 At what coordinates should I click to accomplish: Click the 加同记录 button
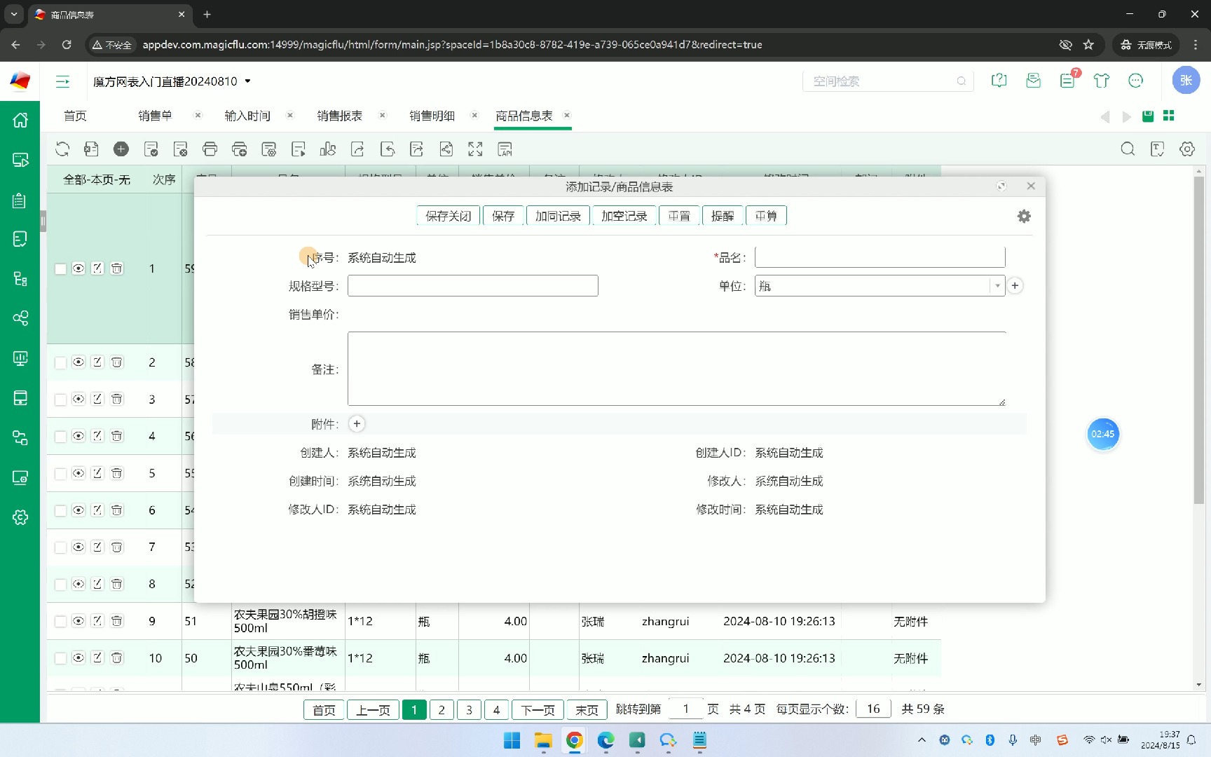(558, 216)
